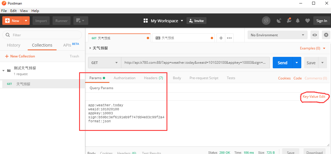Open the Cookies link
This screenshot has width=331, height=154.
284,78
